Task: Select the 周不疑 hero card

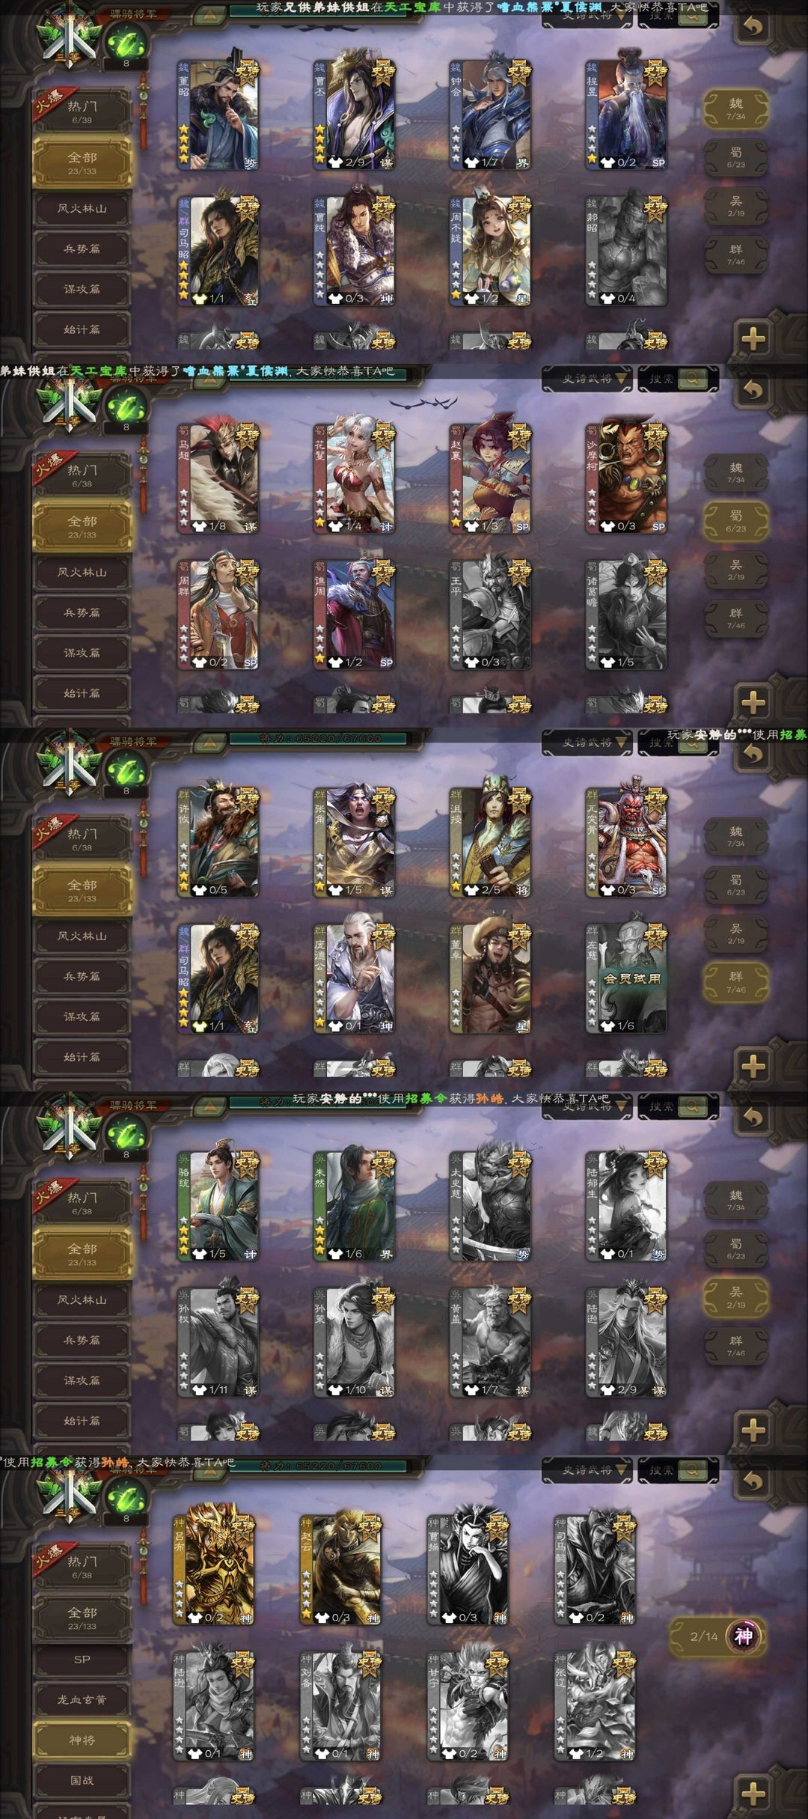Action: coord(490,251)
